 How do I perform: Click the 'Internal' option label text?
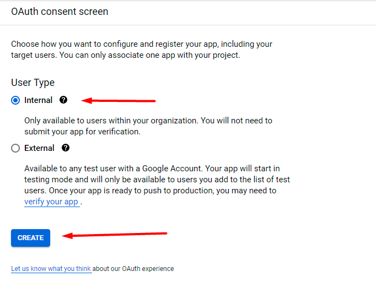click(x=39, y=100)
